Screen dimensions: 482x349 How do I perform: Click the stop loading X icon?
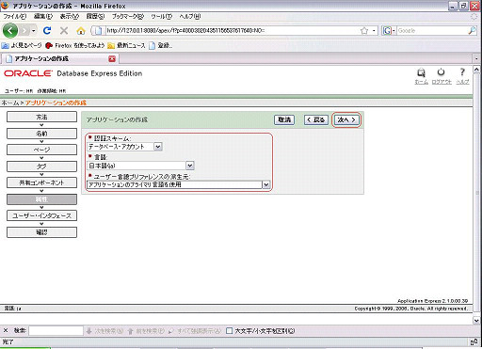point(64,31)
